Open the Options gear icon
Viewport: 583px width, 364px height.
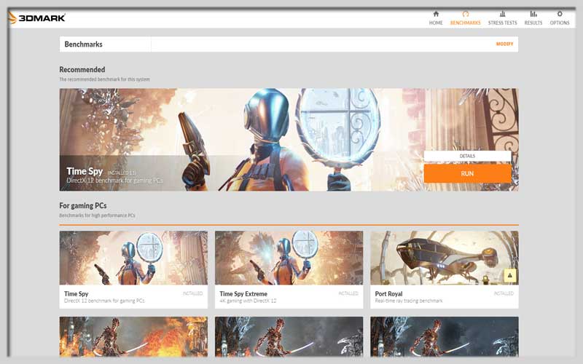pyautogui.click(x=560, y=14)
